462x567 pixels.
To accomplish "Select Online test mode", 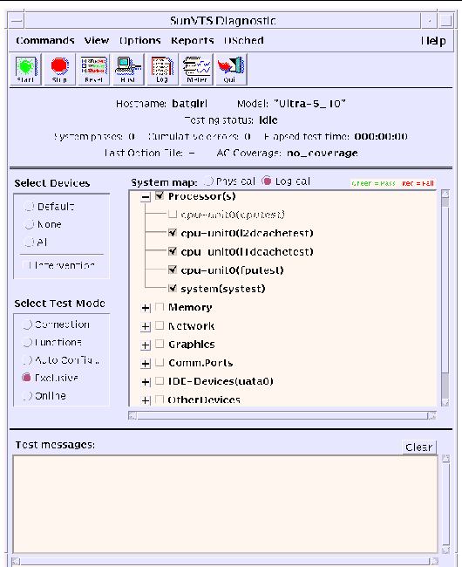I will 27,396.
